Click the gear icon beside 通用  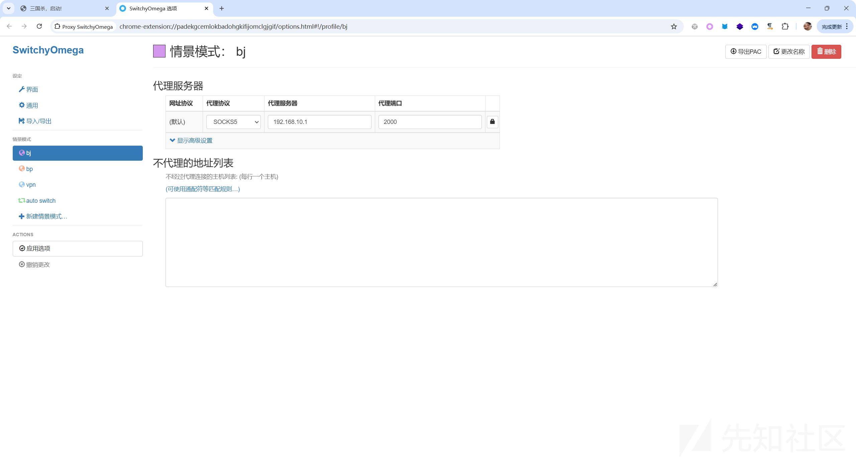pyautogui.click(x=22, y=105)
